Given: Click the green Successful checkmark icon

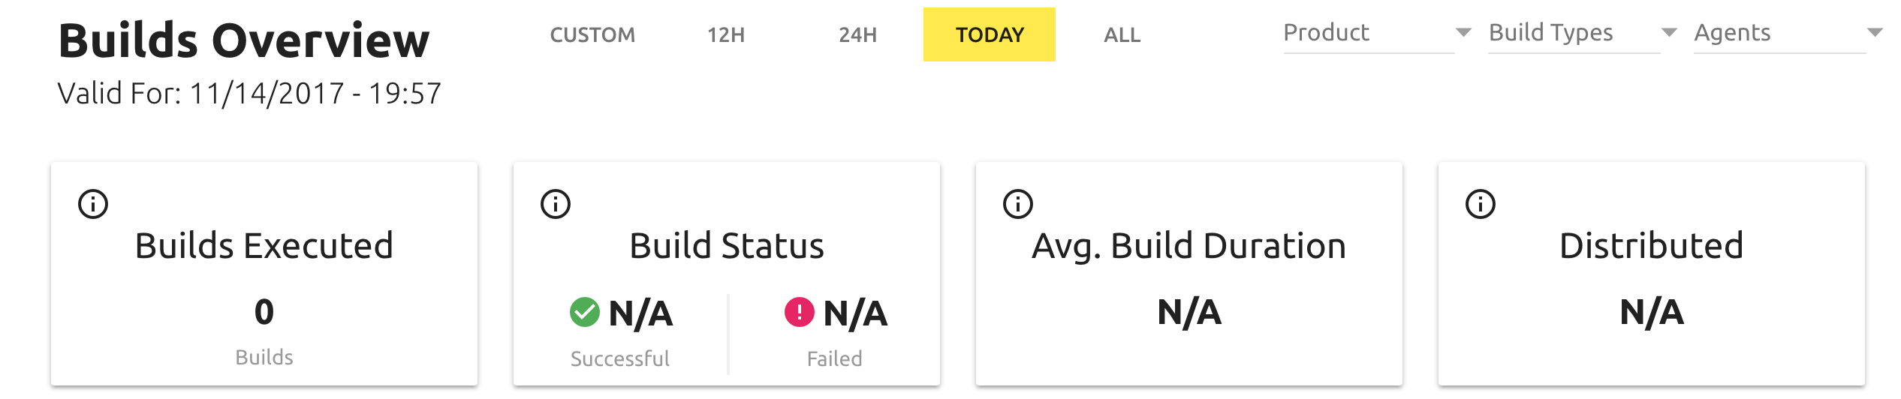Looking at the screenshot, I should pyautogui.click(x=585, y=313).
